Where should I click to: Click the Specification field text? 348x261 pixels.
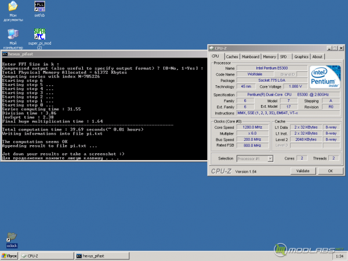pos(288,95)
